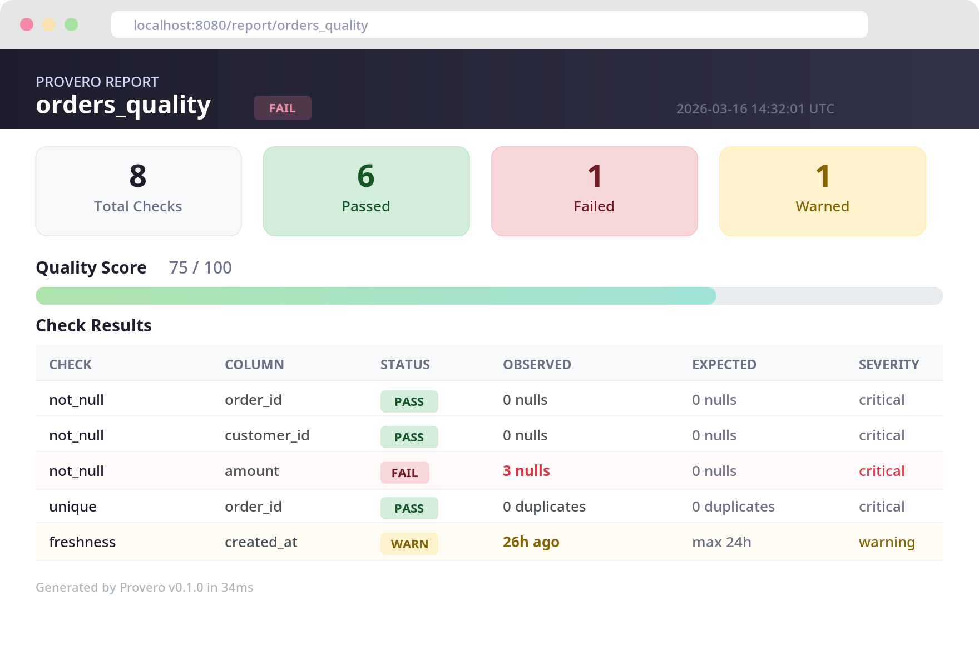The height and width of the screenshot is (645, 979).
Task: Click the FAIL badge on the amount row
Action: point(404,473)
